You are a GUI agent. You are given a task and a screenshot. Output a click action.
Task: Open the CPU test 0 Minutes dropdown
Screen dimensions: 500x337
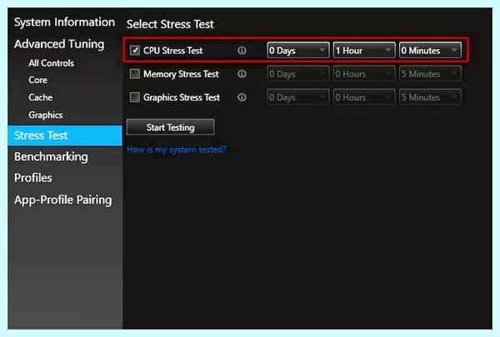(x=430, y=50)
